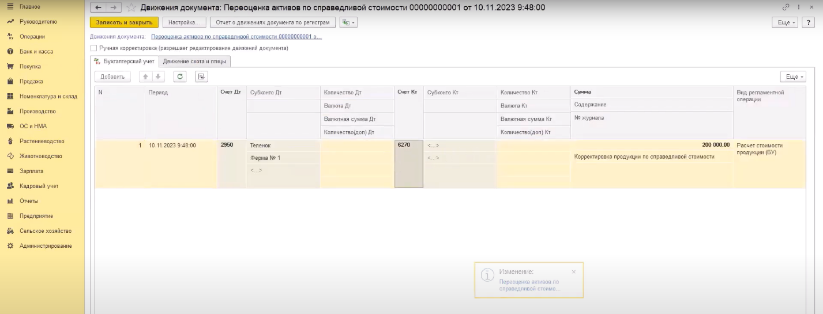Add document to favorites with star icon
This screenshot has height=314, width=823.
[x=131, y=7]
